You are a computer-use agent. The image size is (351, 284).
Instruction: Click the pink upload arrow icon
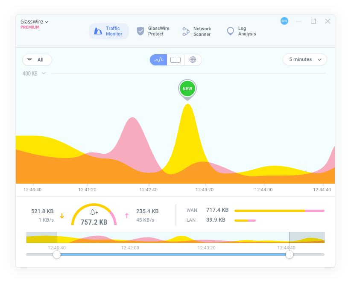126,216
